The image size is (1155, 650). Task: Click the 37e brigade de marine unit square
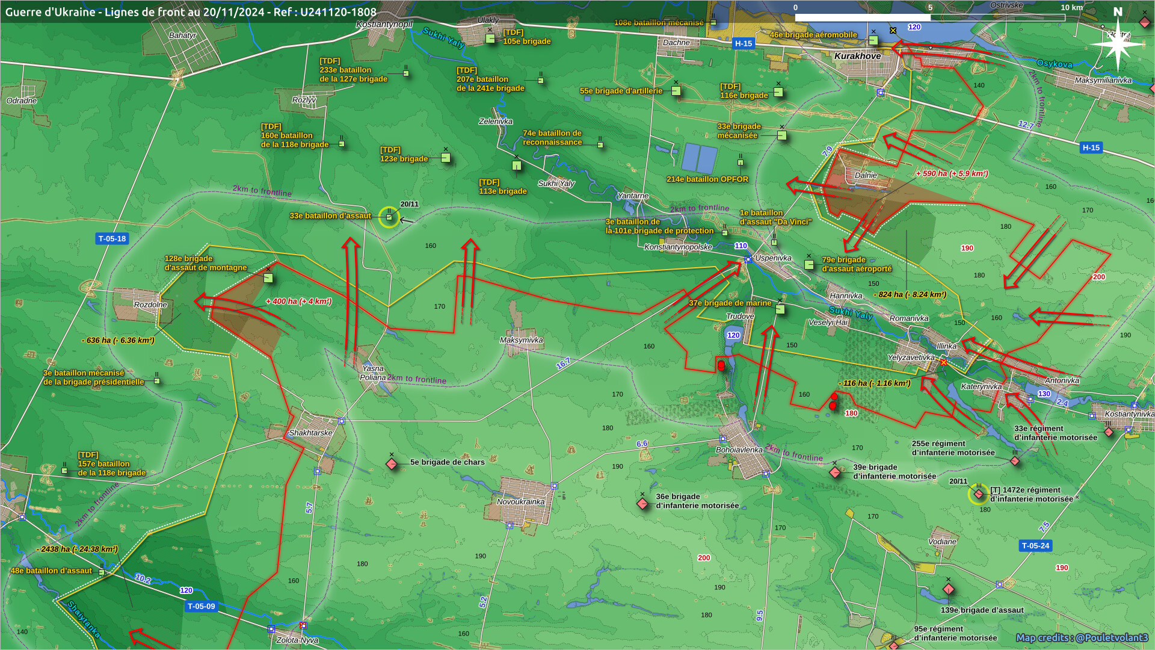point(780,309)
